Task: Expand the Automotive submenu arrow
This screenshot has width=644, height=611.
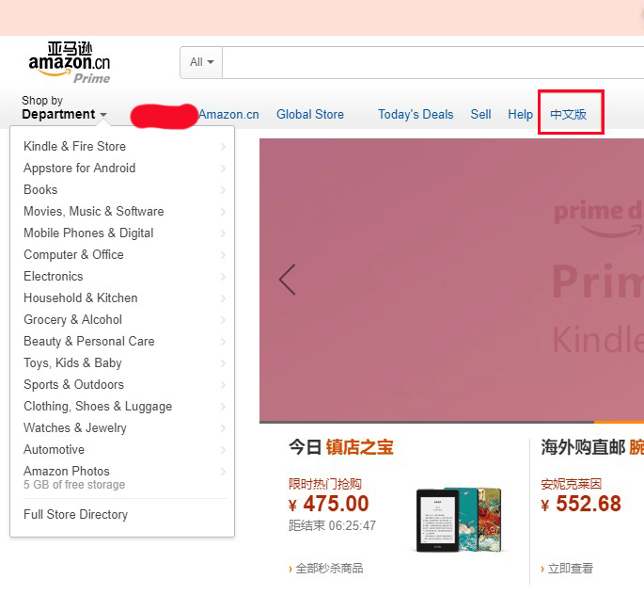Action: (223, 449)
